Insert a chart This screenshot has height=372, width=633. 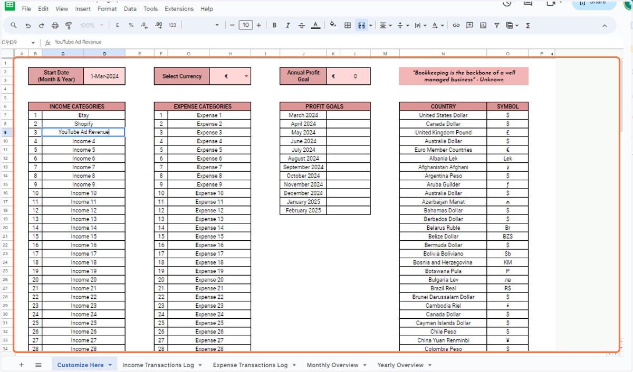483,25
